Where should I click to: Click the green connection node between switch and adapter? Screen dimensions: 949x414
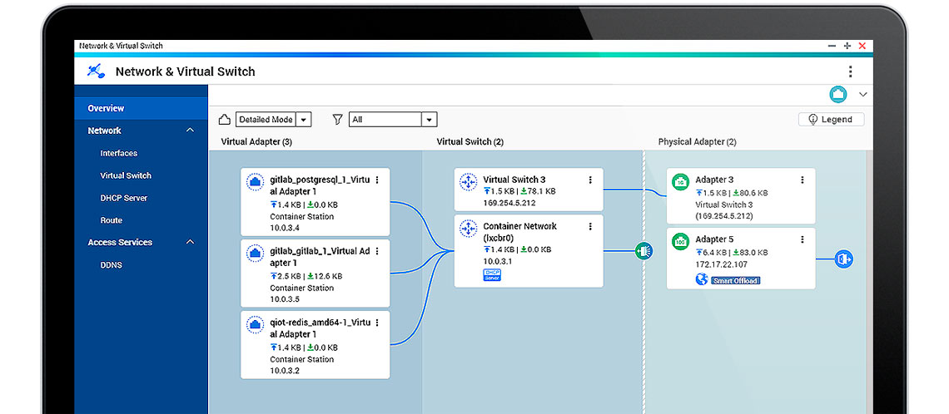point(642,250)
